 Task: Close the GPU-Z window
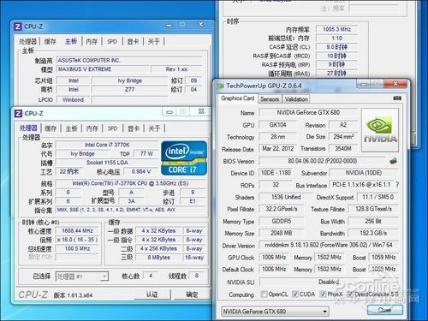395,84
